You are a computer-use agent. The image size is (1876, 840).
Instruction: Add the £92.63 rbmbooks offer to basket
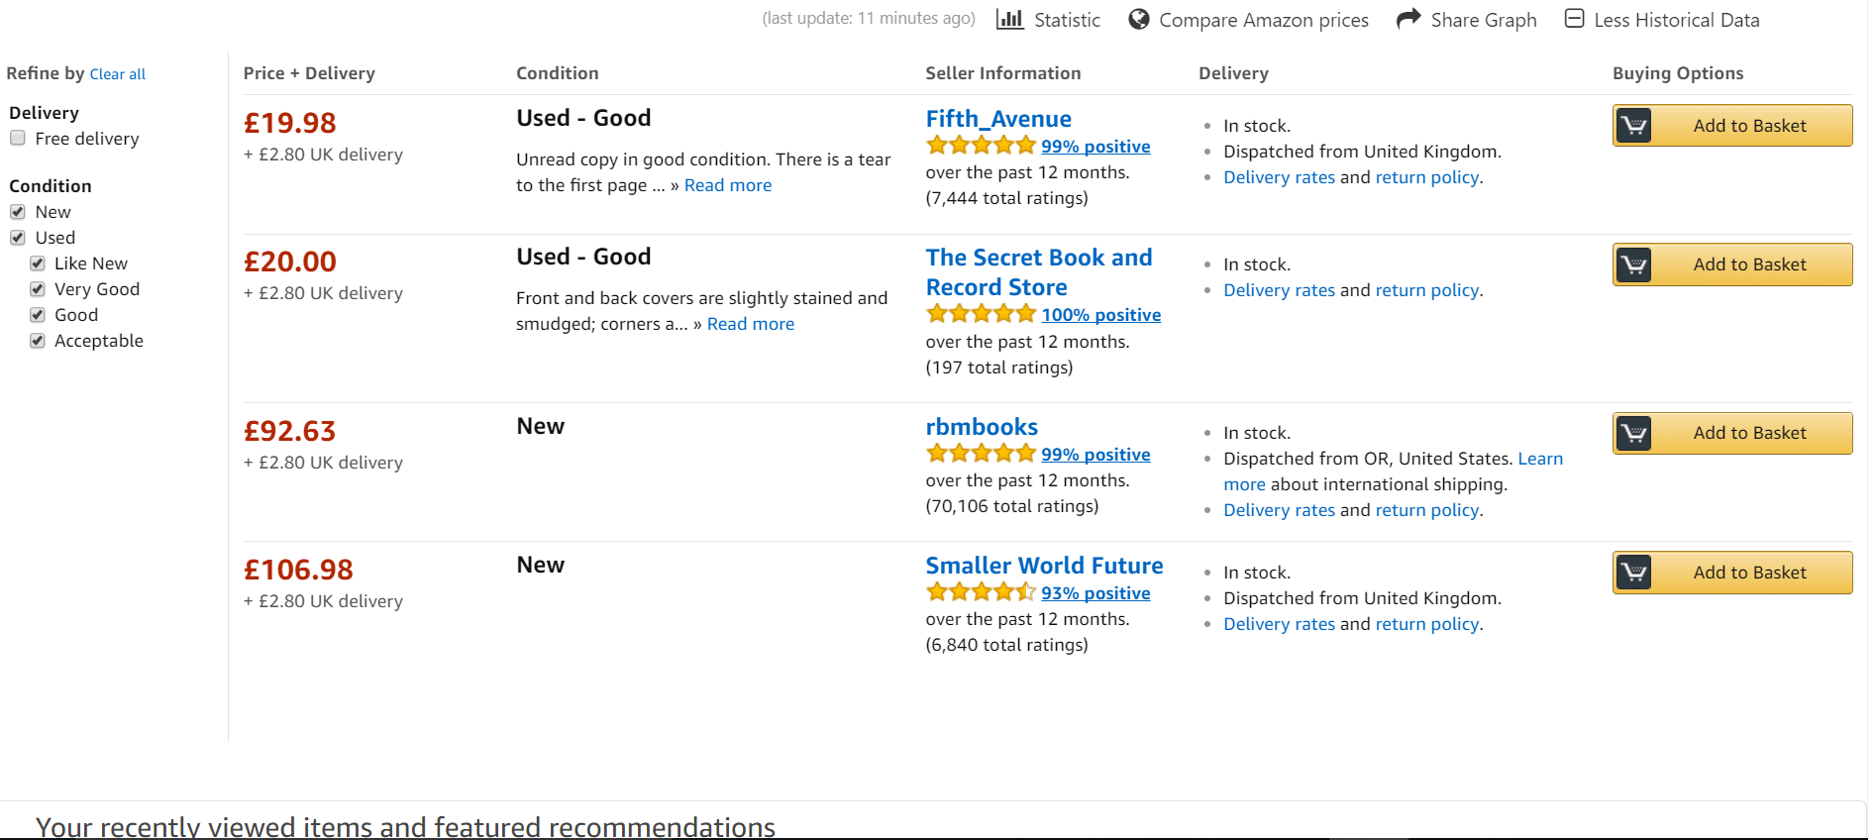pyautogui.click(x=1732, y=433)
